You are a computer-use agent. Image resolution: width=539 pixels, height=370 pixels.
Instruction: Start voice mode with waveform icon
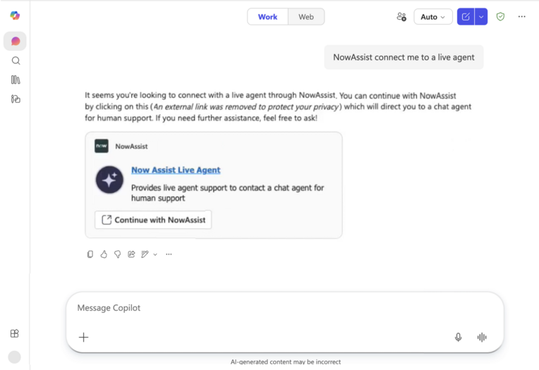pos(482,338)
